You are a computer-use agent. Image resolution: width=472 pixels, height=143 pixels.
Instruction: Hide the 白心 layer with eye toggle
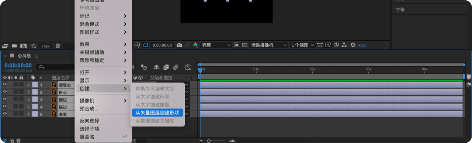pos(5,92)
